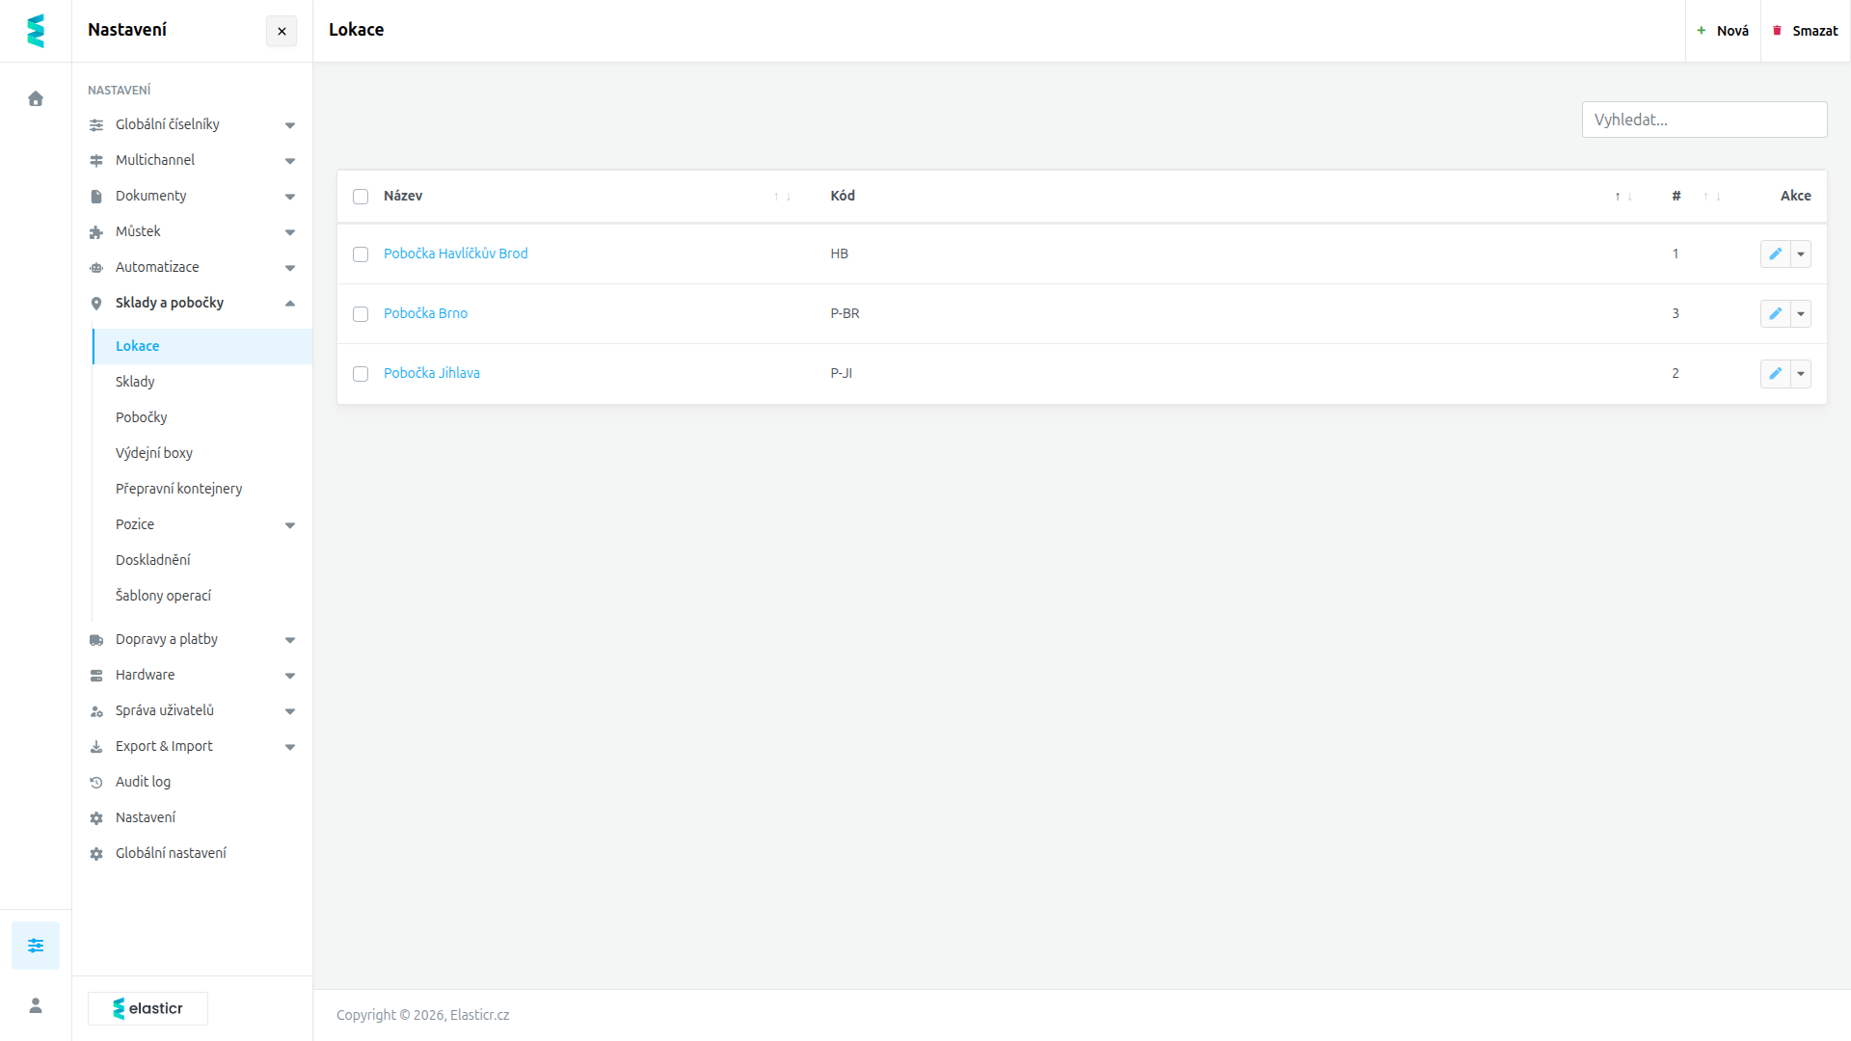Create a new location with Nová
Screen dimensions: 1851x1041
click(x=1723, y=31)
